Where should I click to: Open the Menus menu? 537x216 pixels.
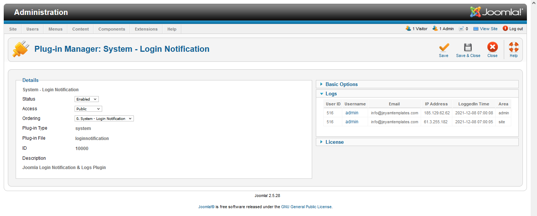point(56,29)
